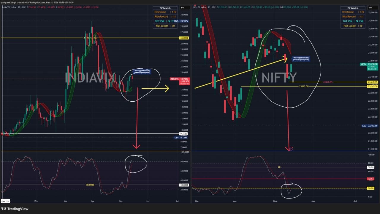Click the 'Risk:Reward : 1:1' row on the Nifty chart
The image size is (380, 214).
tap(353, 17)
